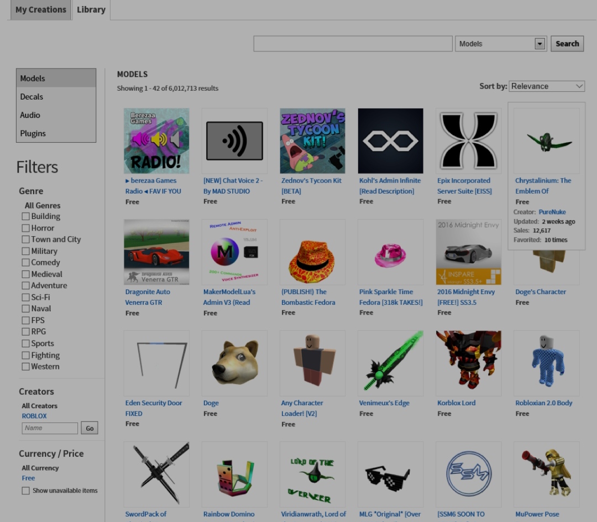Open Korblox Lord thumbnail
Screen dimensions: 597x522
tap(469, 363)
